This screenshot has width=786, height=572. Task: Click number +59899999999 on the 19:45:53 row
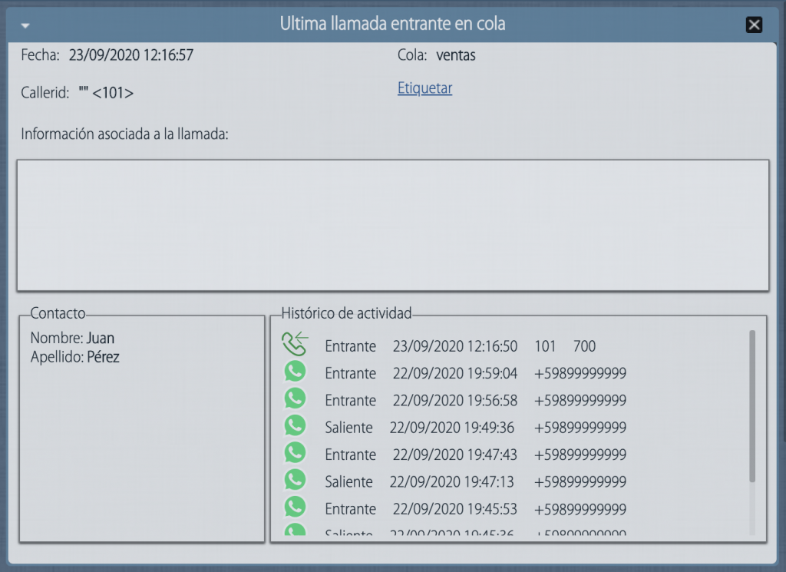tap(580, 509)
